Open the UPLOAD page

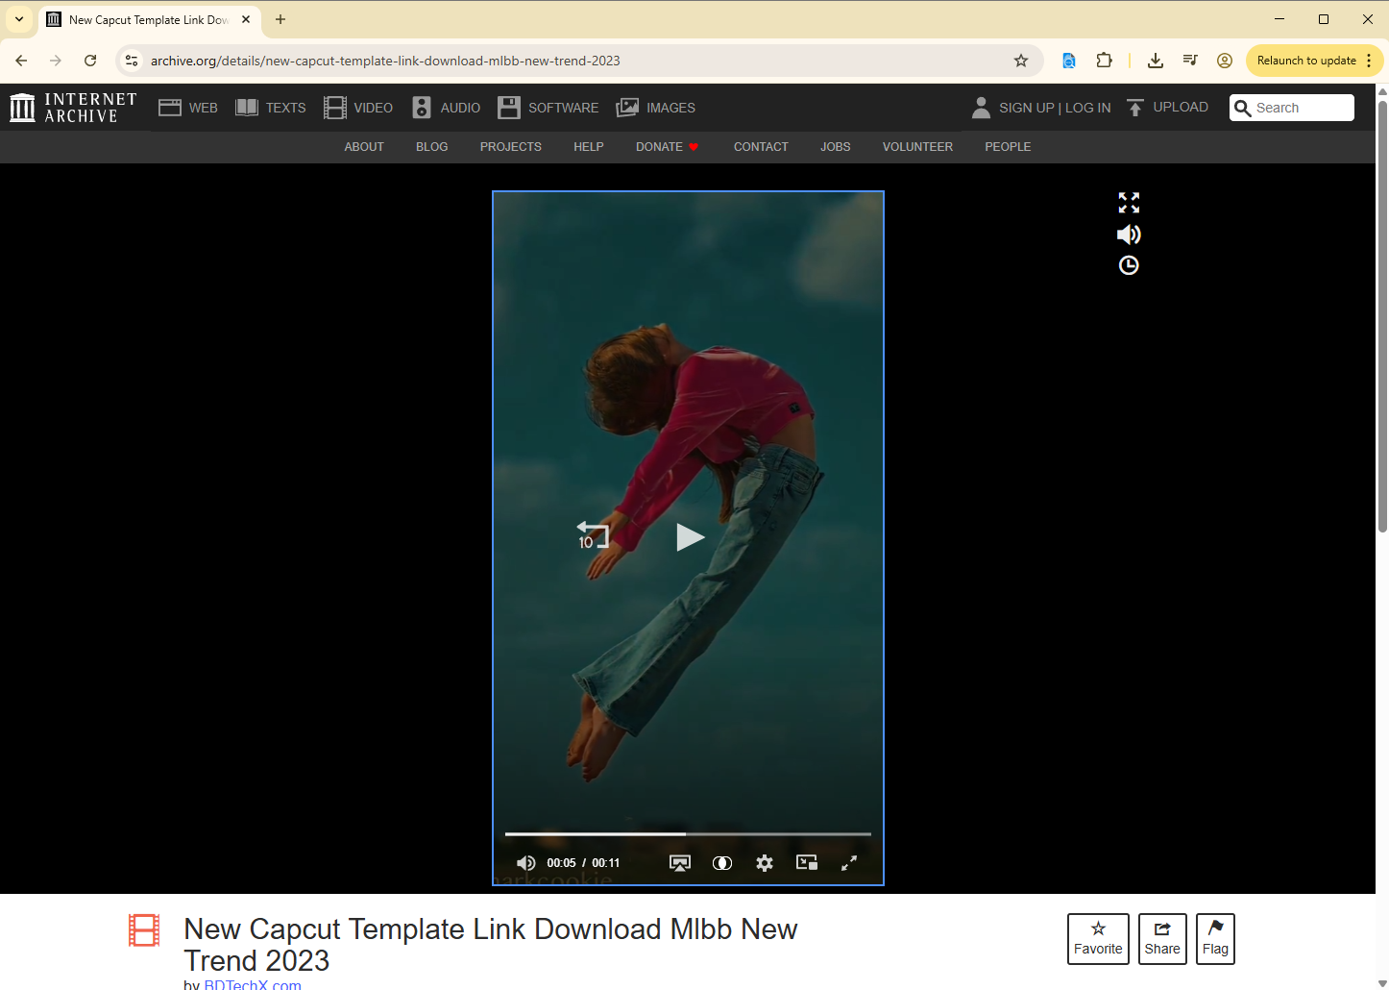point(1168,108)
